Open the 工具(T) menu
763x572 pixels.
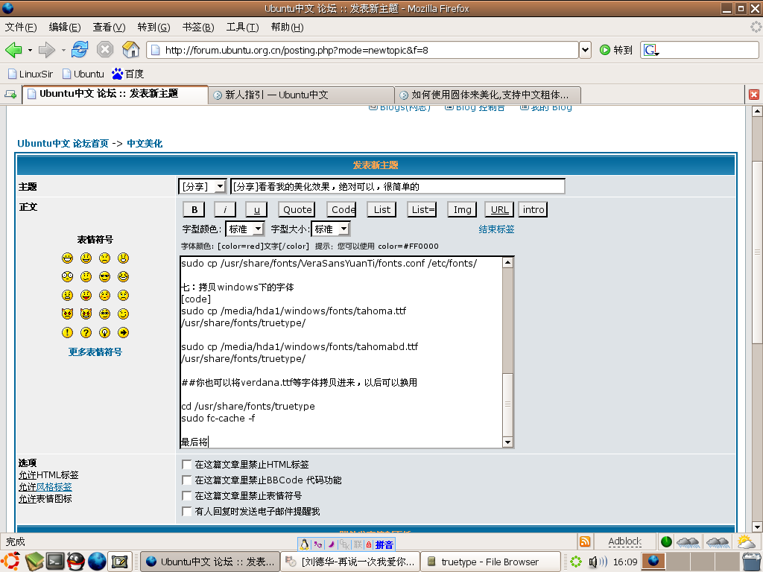click(242, 28)
